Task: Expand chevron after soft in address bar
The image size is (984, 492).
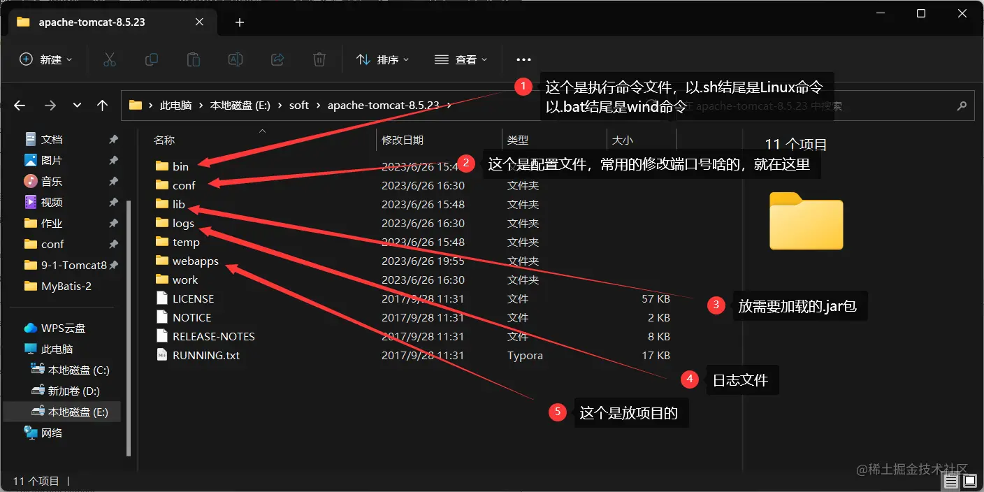Action: (x=318, y=106)
